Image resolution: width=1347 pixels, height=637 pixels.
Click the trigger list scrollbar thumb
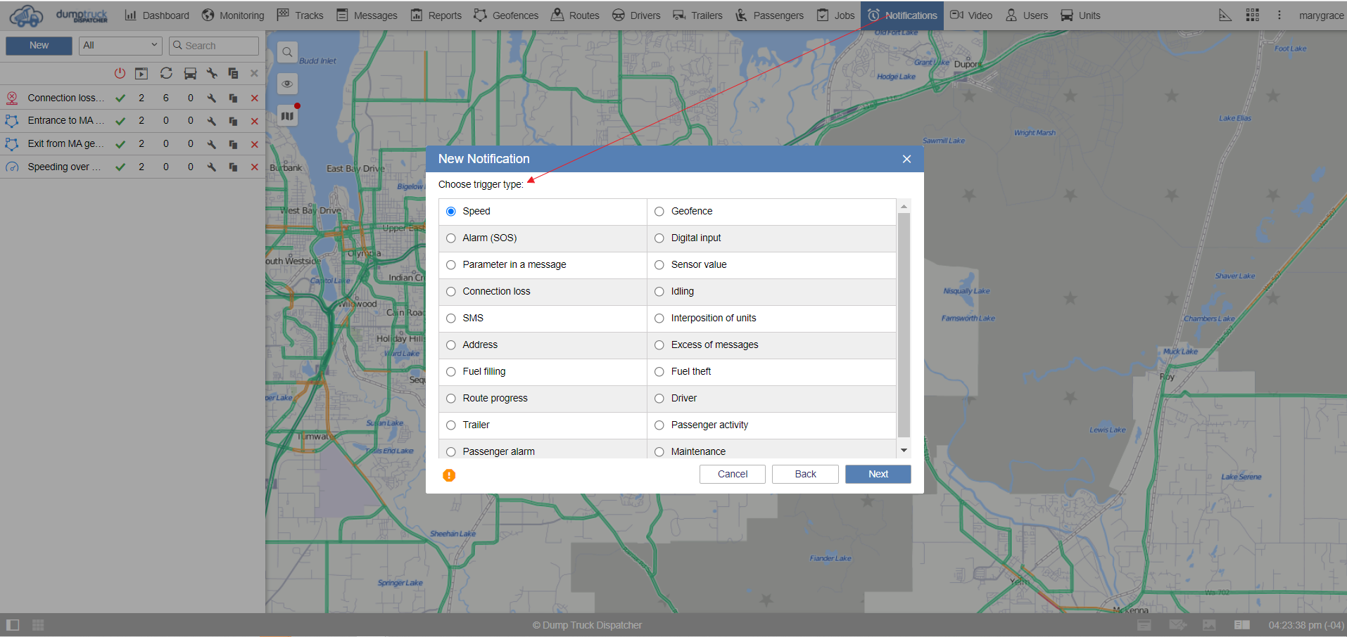coord(904,325)
